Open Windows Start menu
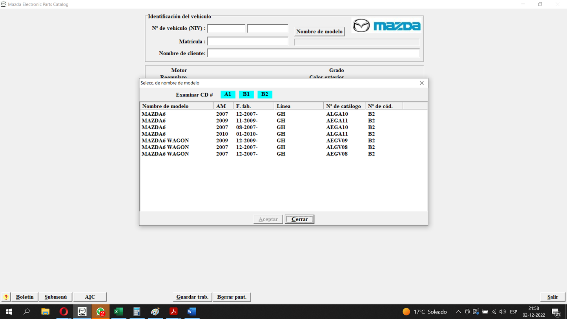 tap(9, 312)
